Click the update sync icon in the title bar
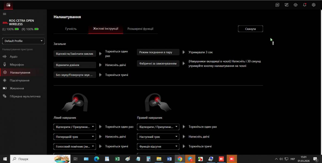 pyautogui.click(x=295, y=5)
